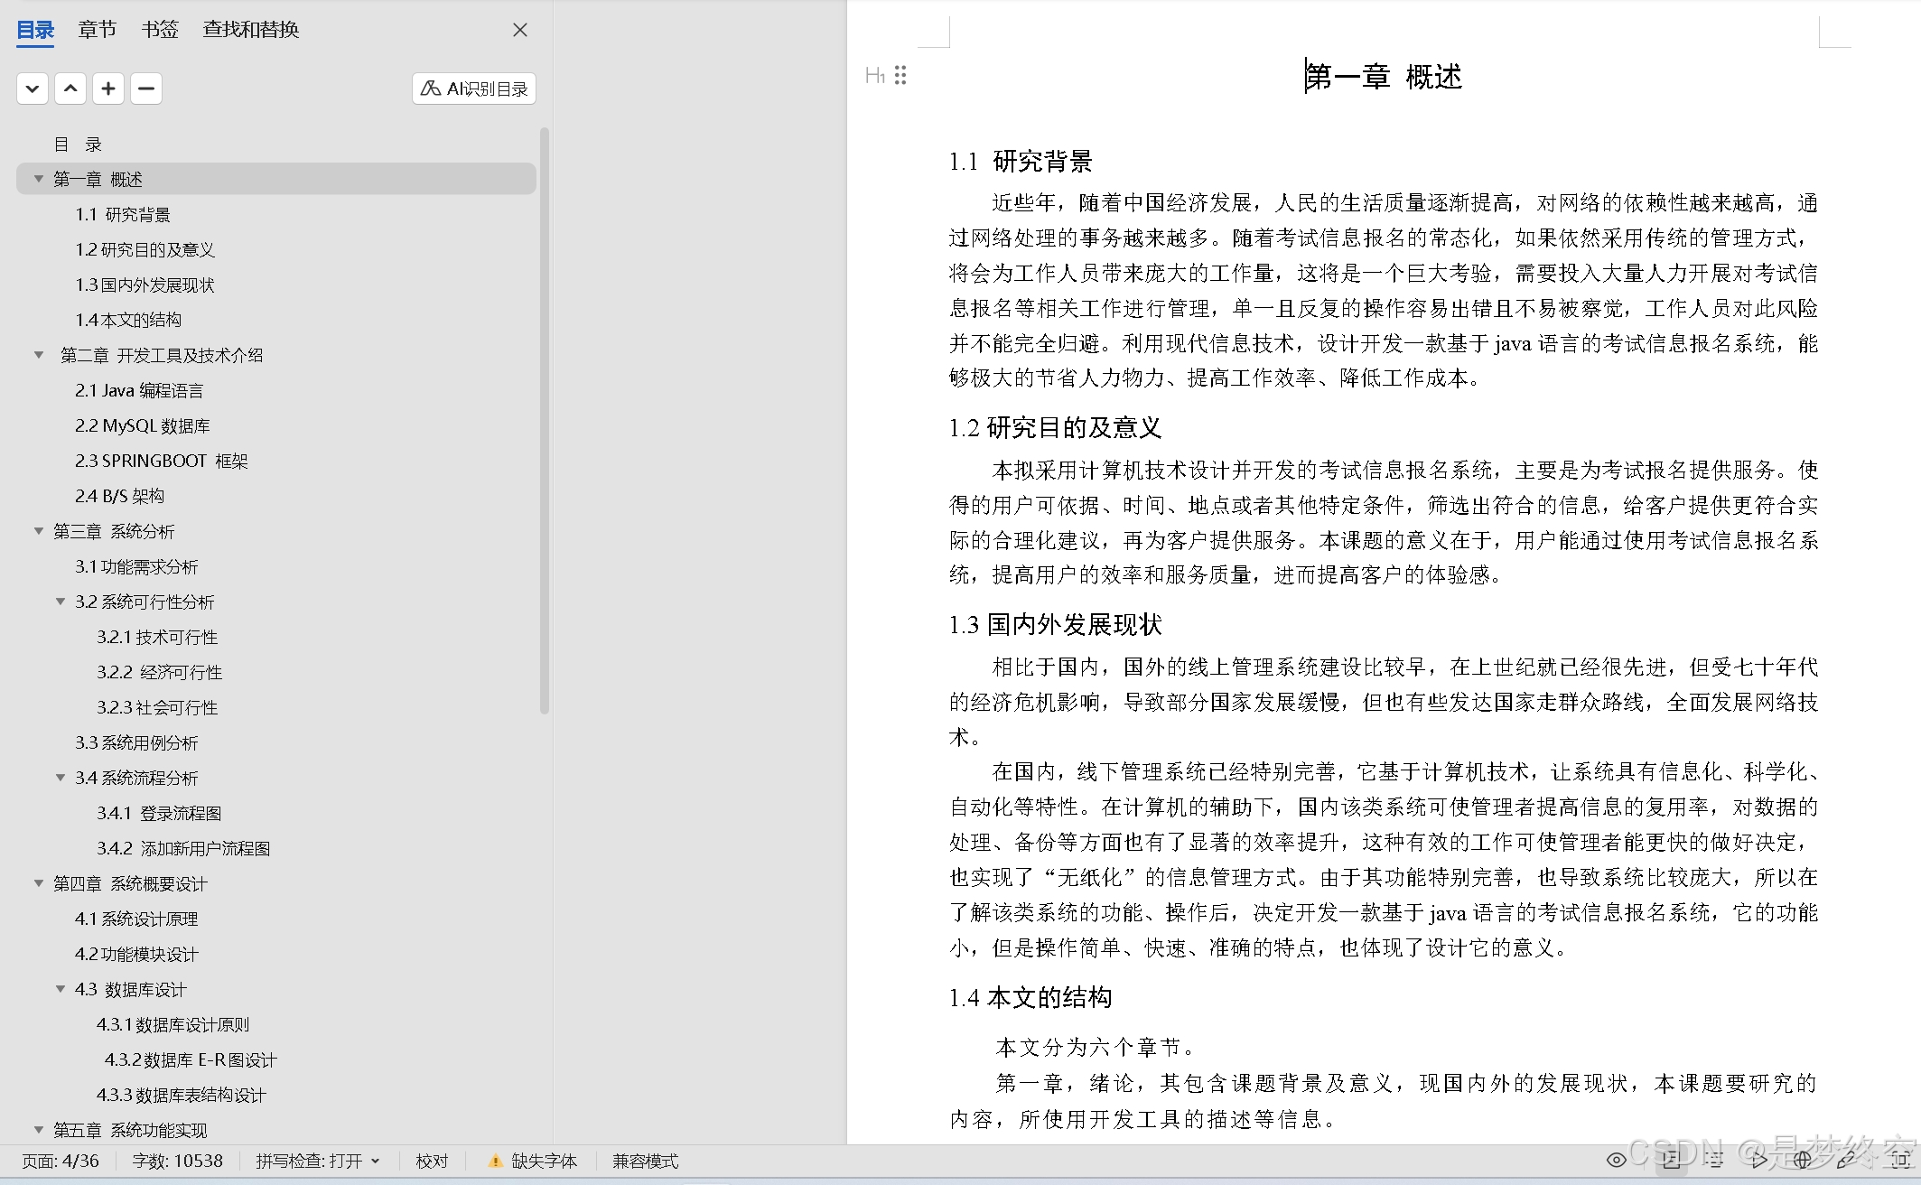
Task: Collapse 4.3 数据库设计 section arrow
Action: (61, 989)
